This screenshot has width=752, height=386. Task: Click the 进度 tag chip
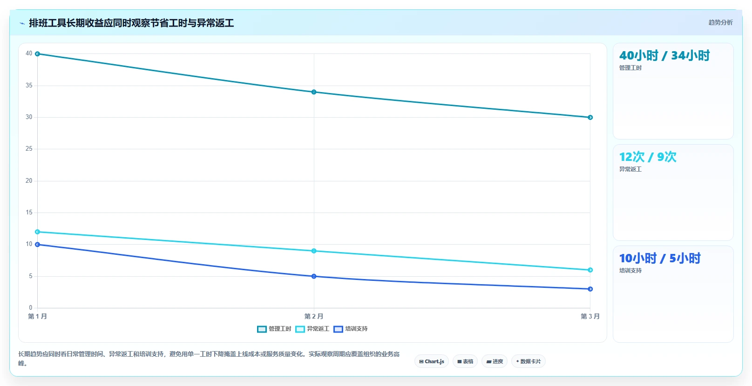pos(495,361)
